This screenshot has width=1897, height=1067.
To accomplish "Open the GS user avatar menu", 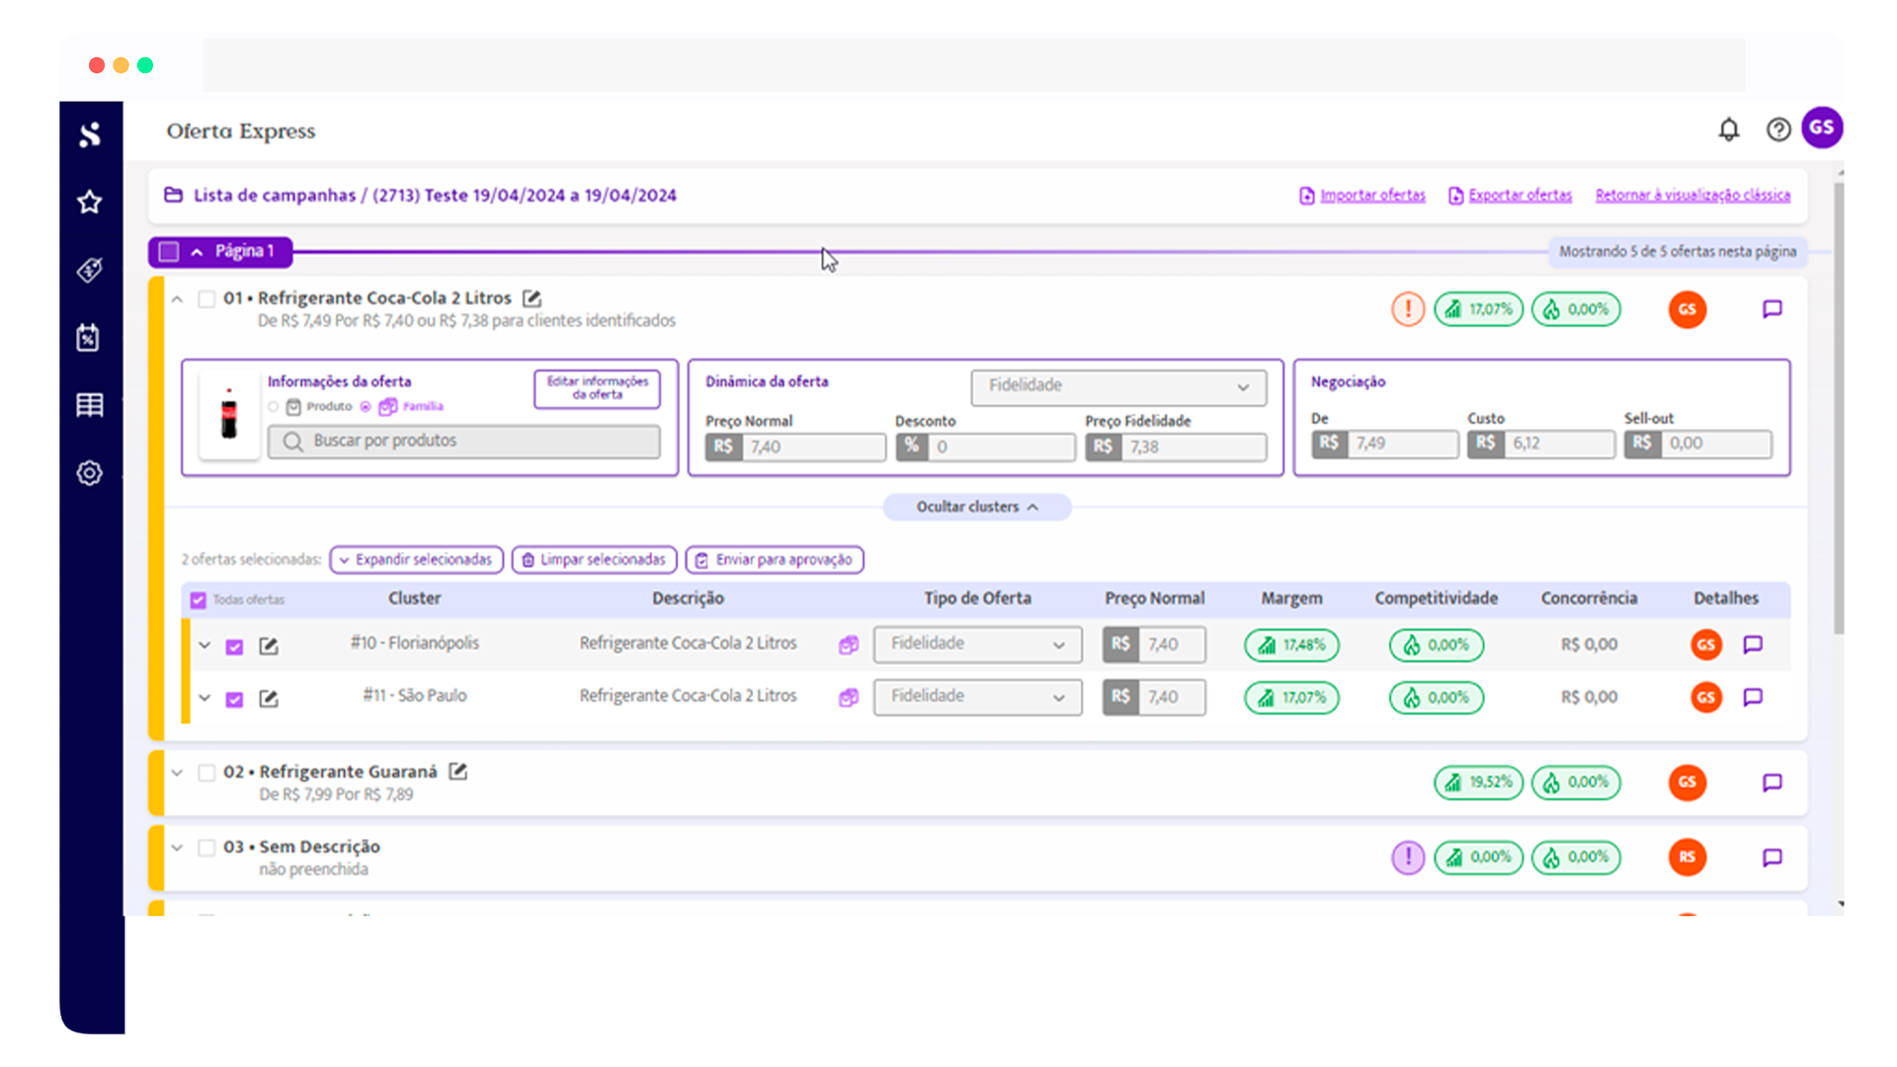I will click(1822, 127).
